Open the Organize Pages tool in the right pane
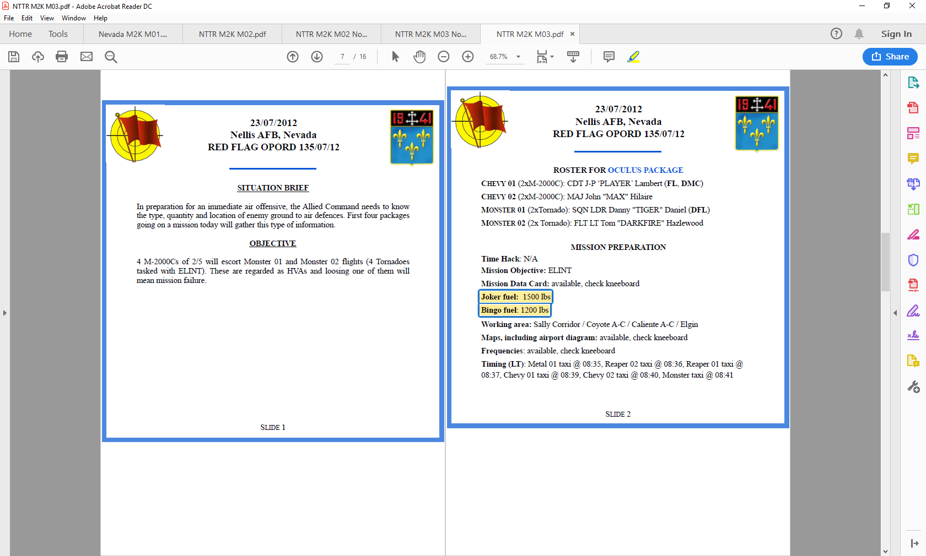The image size is (926, 556). pos(913,209)
